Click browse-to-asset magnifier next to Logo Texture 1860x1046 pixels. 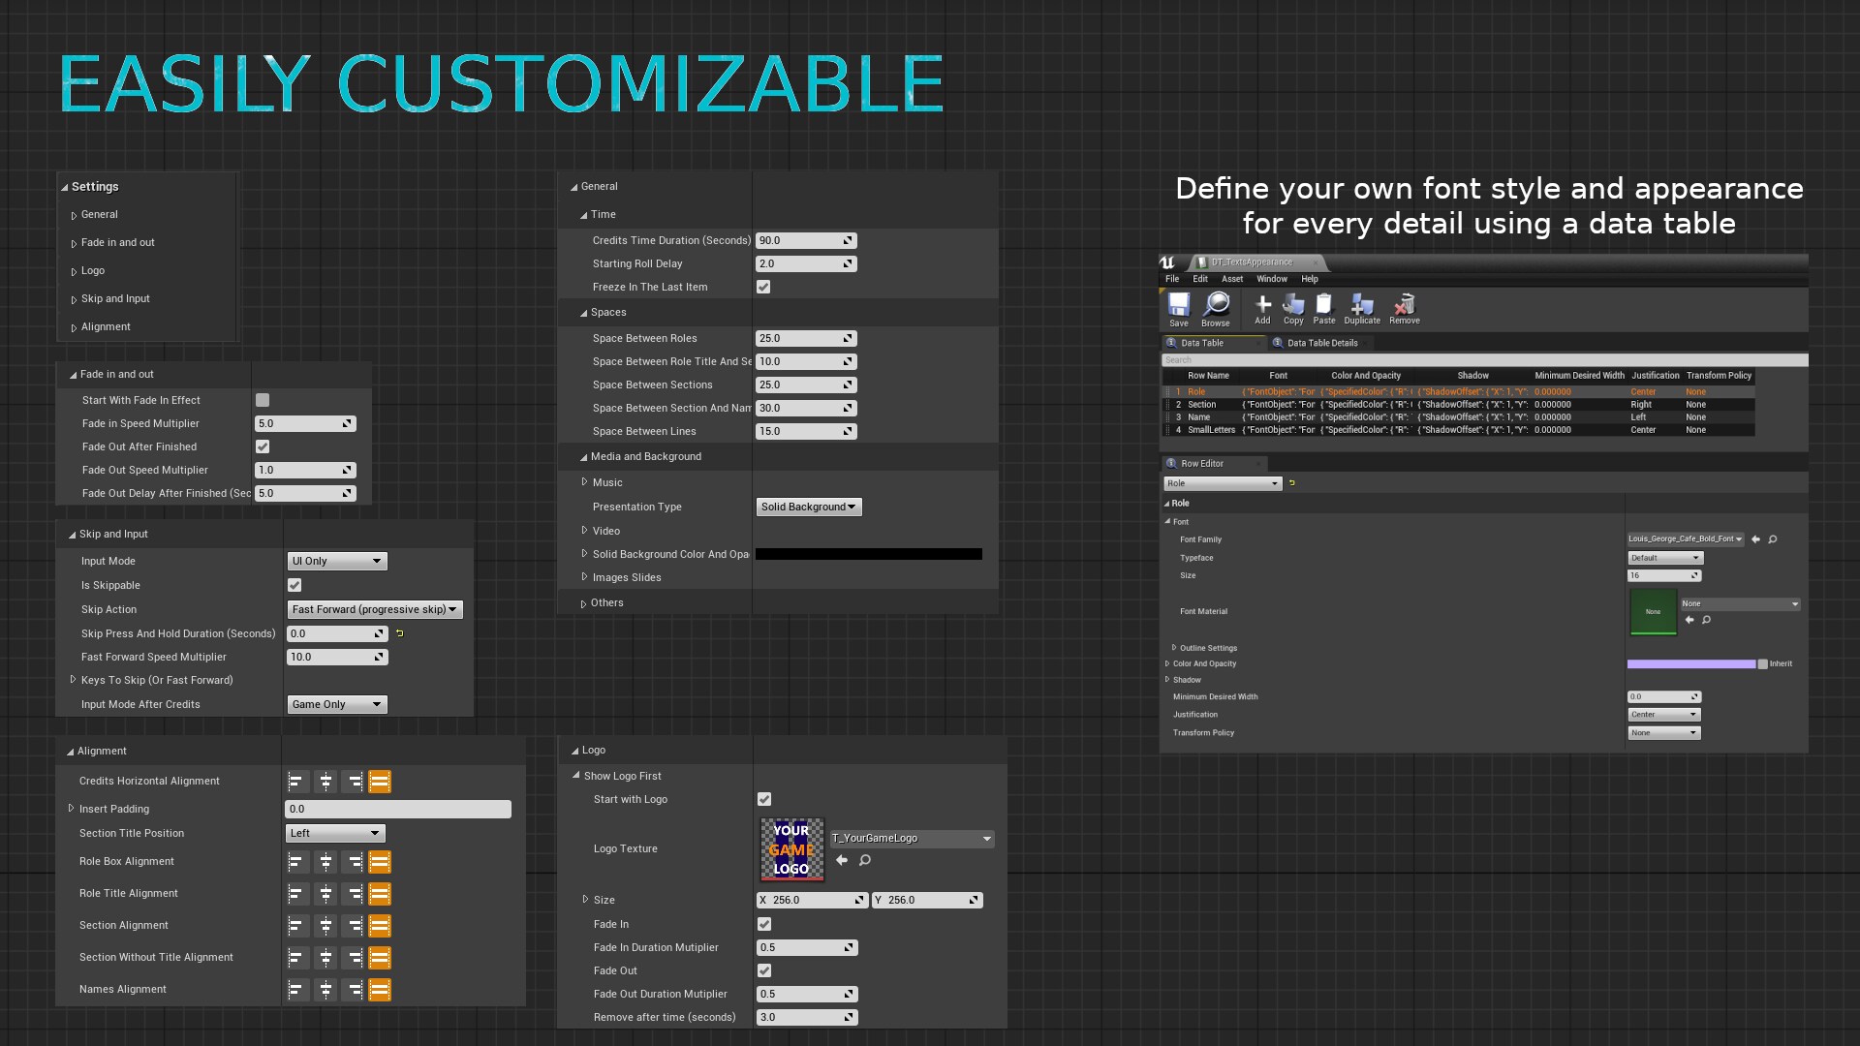point(865,860)
